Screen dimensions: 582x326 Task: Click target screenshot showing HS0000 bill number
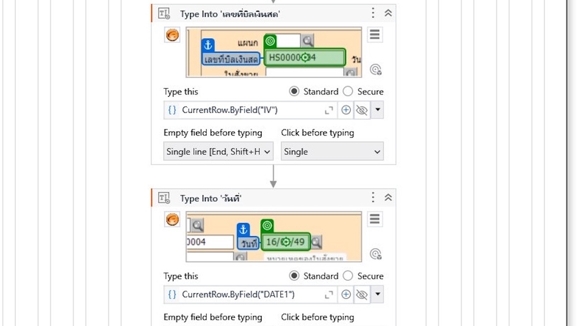click(x=273, y=52)
